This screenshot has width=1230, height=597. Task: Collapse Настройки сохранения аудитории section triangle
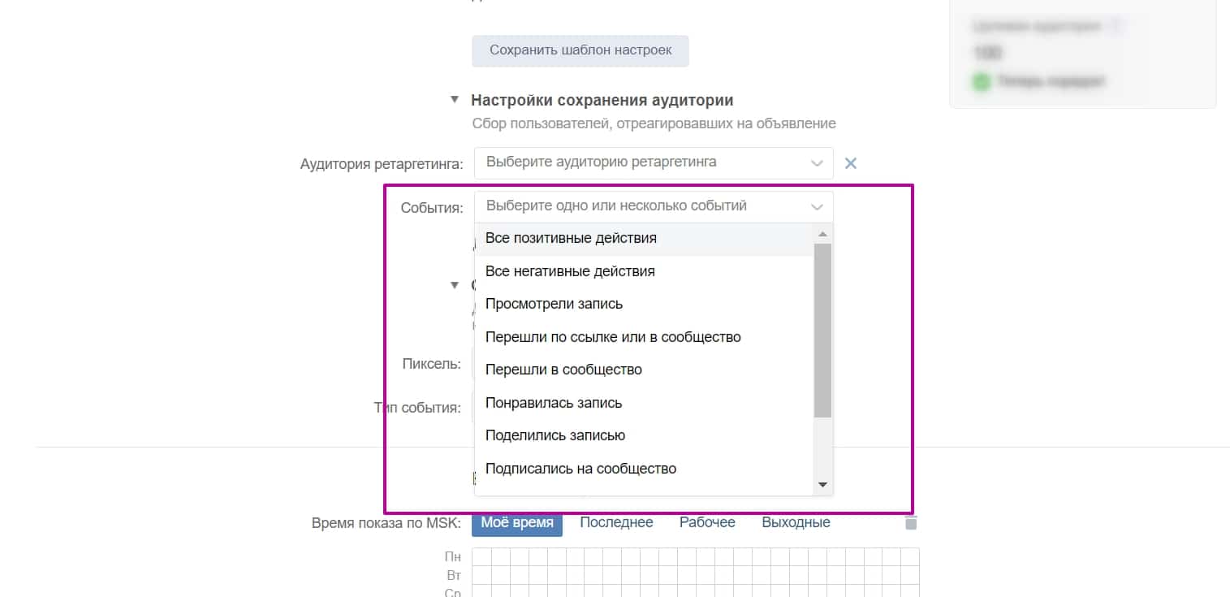pos(455,100)
